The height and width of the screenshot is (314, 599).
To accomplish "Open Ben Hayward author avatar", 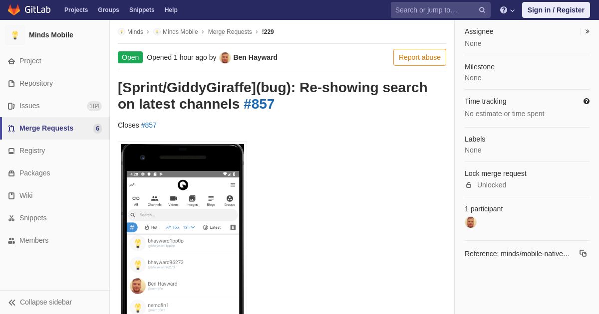I will [225, 57].
